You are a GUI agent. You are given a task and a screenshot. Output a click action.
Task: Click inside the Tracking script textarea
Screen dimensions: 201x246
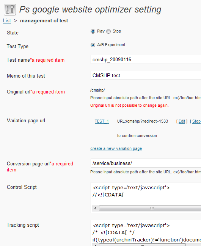(x=146, y=232)
